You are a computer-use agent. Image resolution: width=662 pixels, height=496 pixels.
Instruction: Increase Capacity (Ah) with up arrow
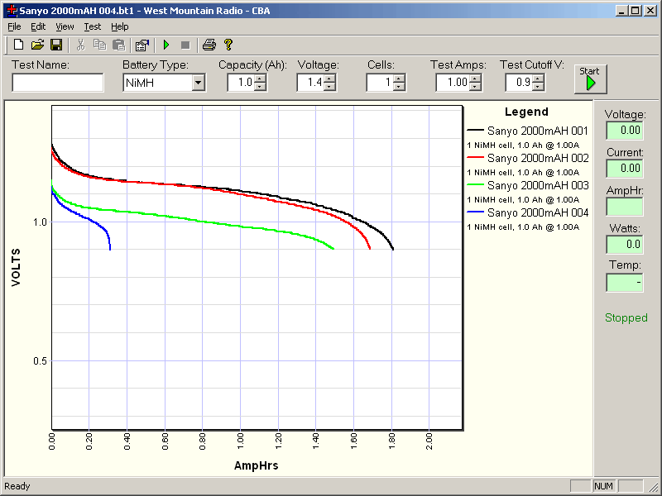[x=260, y=79]
